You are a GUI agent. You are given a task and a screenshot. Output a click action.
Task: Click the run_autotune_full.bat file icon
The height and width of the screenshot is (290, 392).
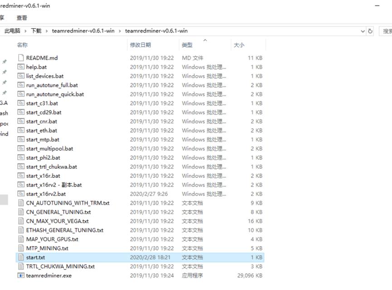21,85
